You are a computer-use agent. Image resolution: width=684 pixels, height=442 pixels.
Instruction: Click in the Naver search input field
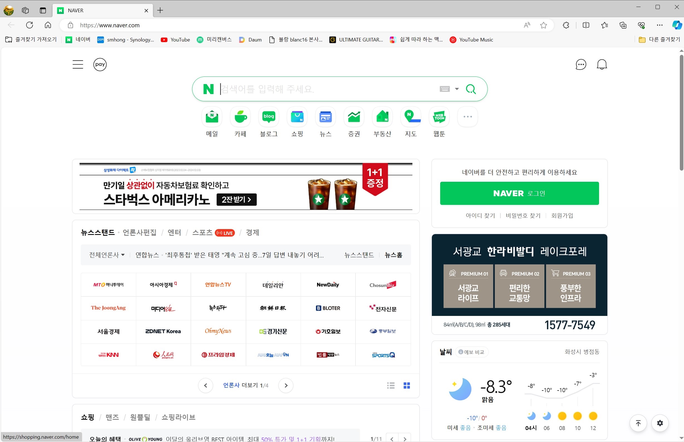[x=327, y=89]
